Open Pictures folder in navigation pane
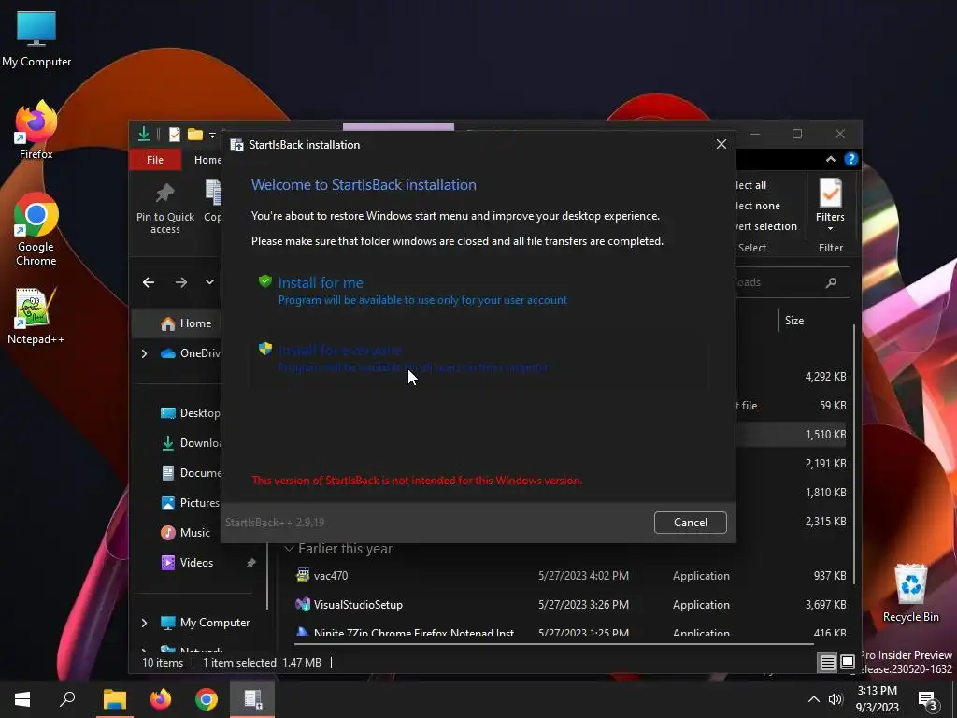 tap(190, 503)
